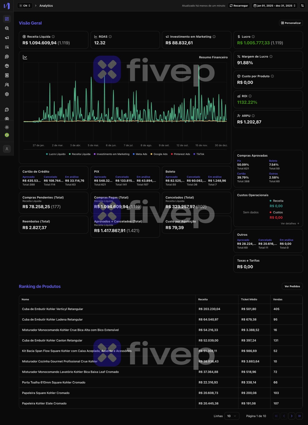Jump to the first page of product ranking
The image size is (308, 425).
[276, 416]
